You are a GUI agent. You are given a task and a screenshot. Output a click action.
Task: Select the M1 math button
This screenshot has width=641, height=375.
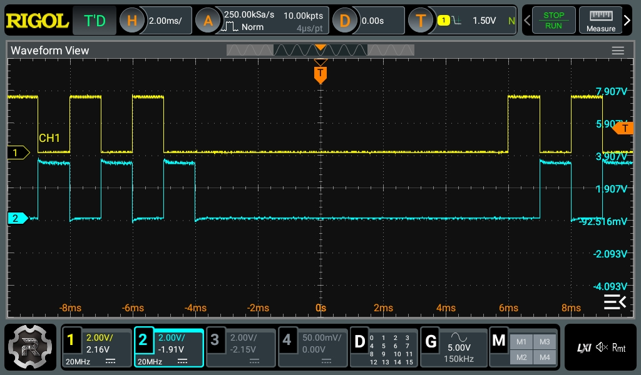pos(521,341)
